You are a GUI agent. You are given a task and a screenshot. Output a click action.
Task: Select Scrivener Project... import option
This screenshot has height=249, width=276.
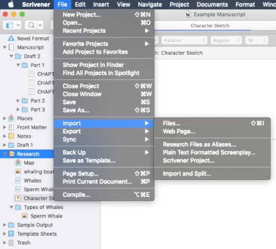coord(212,161)
